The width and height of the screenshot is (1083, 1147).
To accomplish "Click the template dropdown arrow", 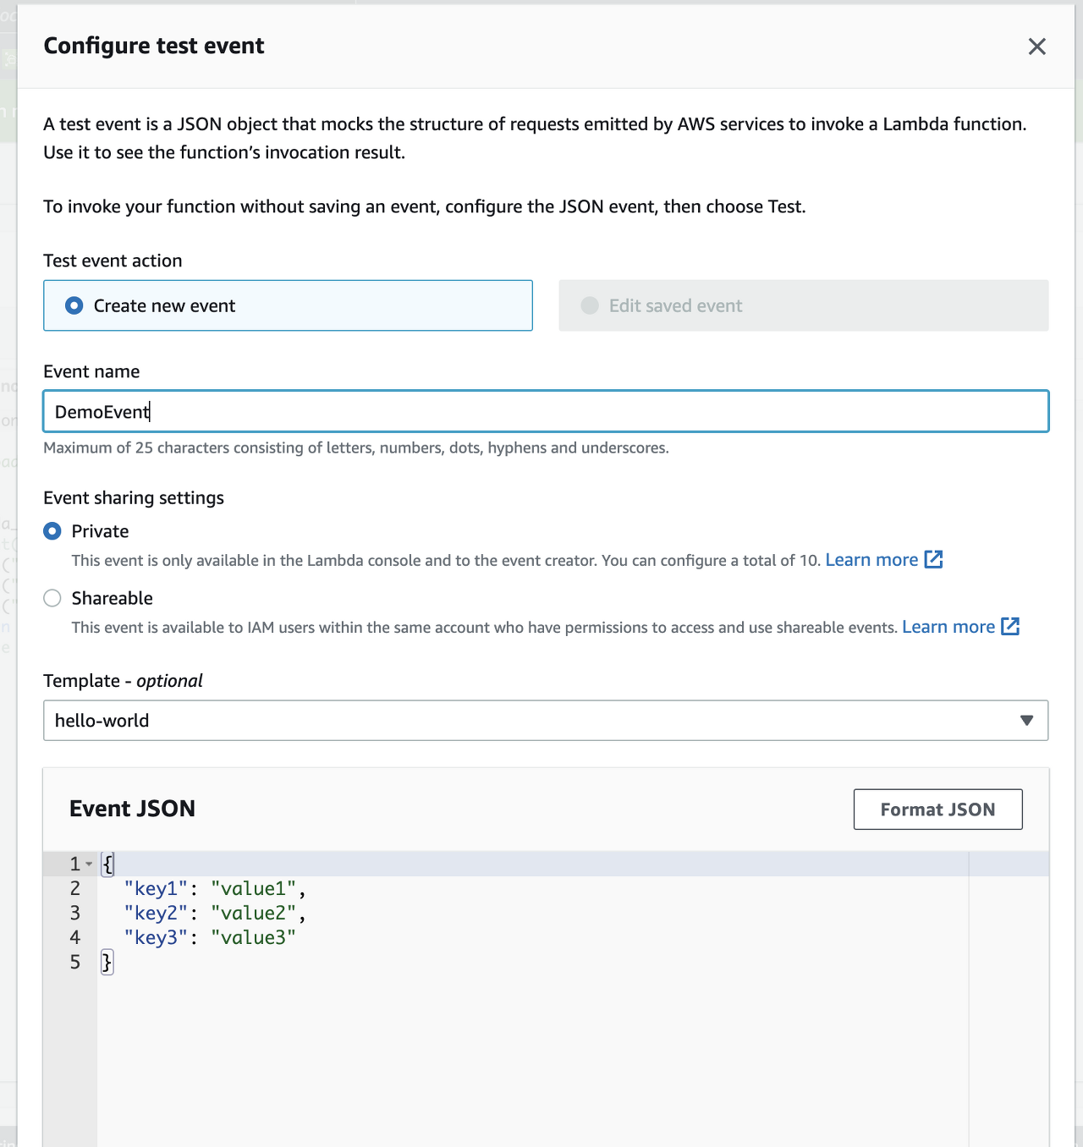I will pos(1026,721).
